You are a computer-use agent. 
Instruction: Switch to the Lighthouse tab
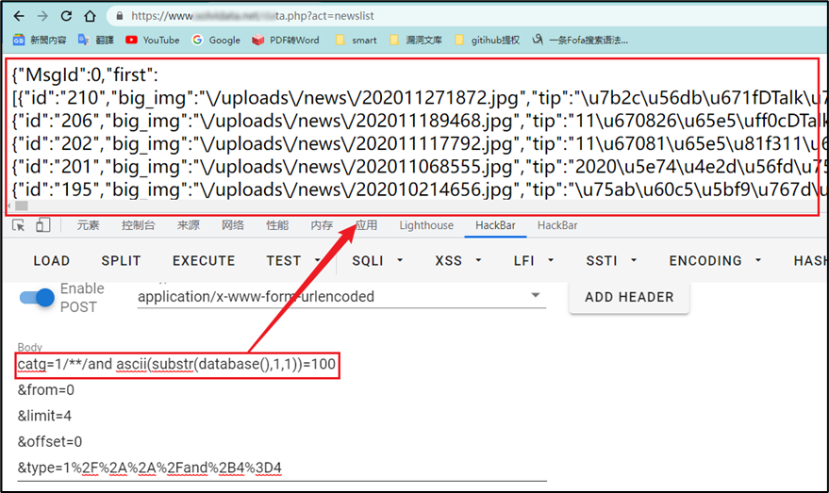(x=426, y=225)
